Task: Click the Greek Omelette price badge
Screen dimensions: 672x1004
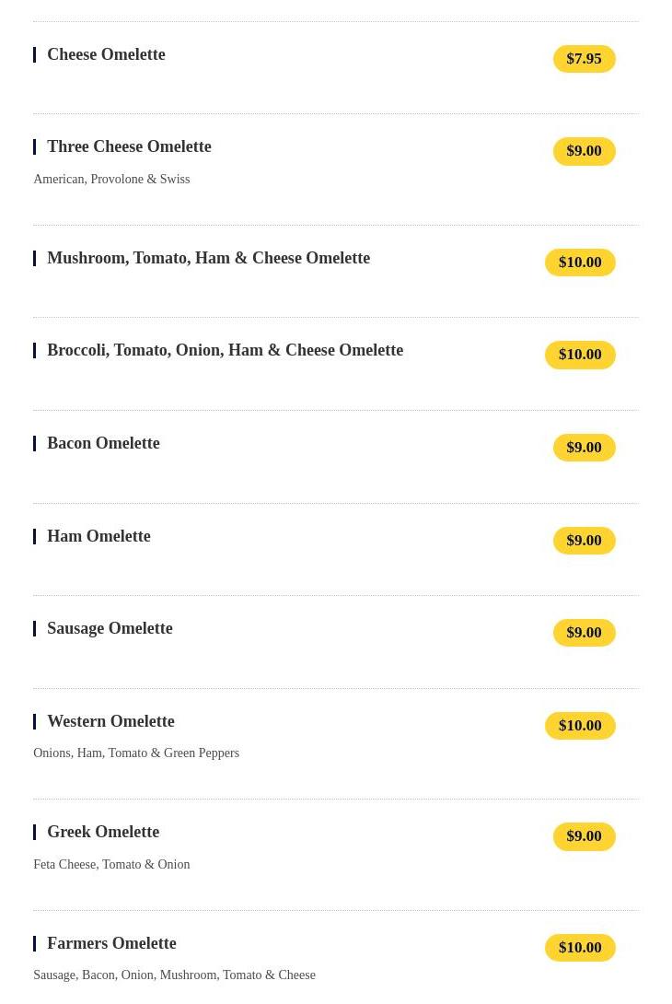Action: 584,836
